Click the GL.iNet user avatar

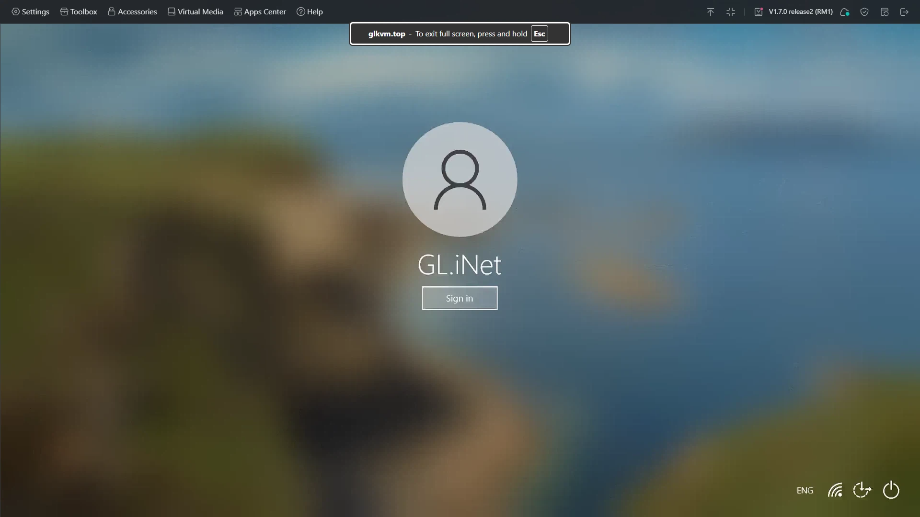coord(460,180)
